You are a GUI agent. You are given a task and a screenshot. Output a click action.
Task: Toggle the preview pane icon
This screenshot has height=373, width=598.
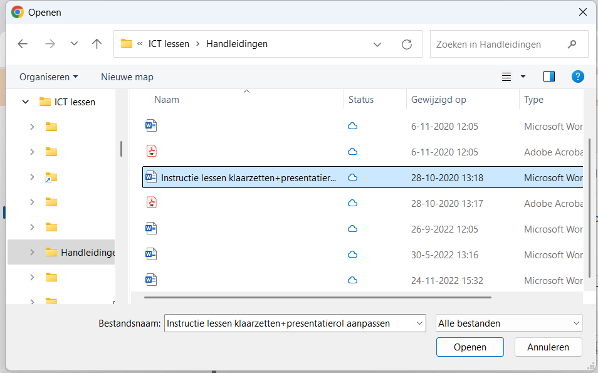549,76
